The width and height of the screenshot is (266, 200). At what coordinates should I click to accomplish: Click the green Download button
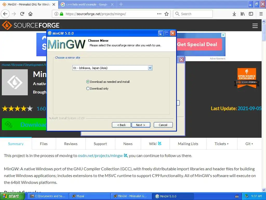click(24, 124)
